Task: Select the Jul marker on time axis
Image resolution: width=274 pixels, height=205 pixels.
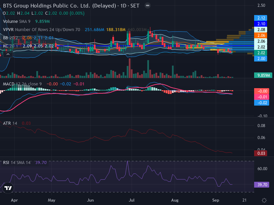Action: [x=132, y=200]
